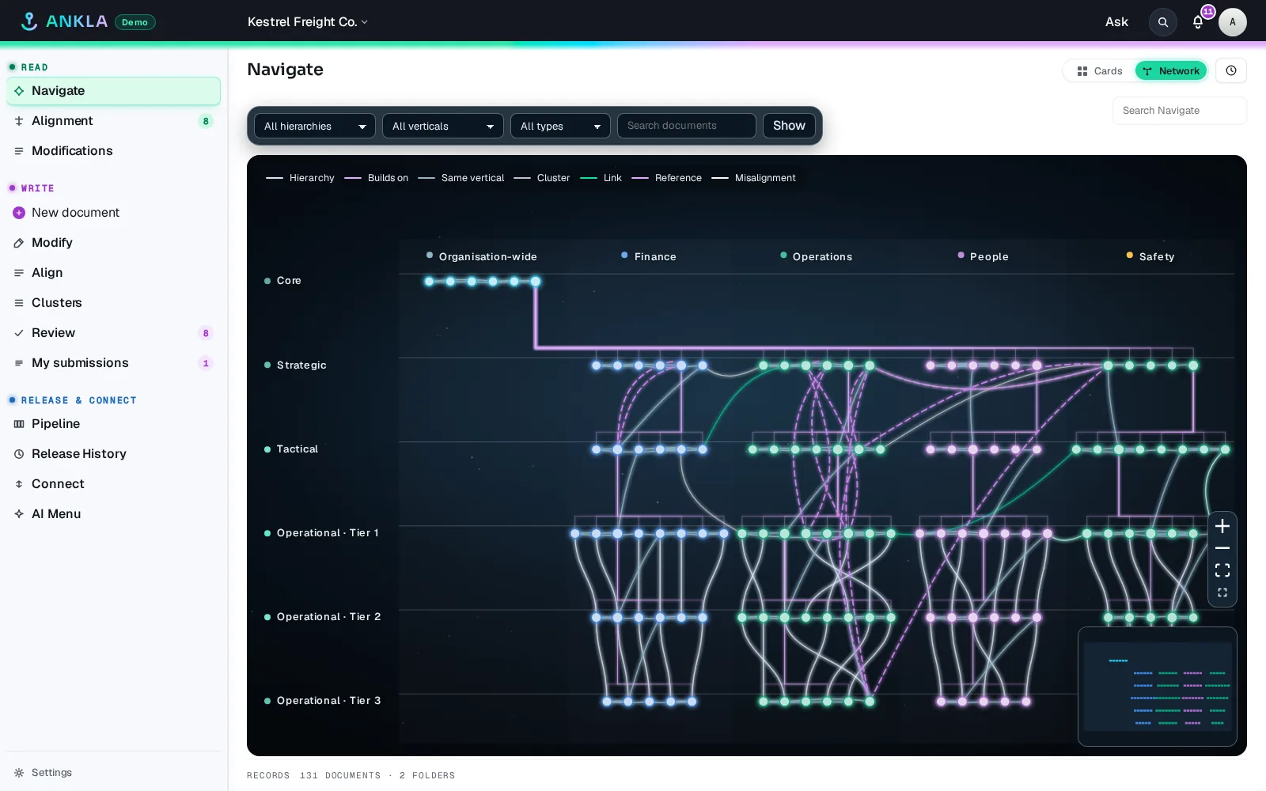Image resolution: width=1266 pixels, height=791 pixels.
Task: Switch to Network view
Action: 1171,70
